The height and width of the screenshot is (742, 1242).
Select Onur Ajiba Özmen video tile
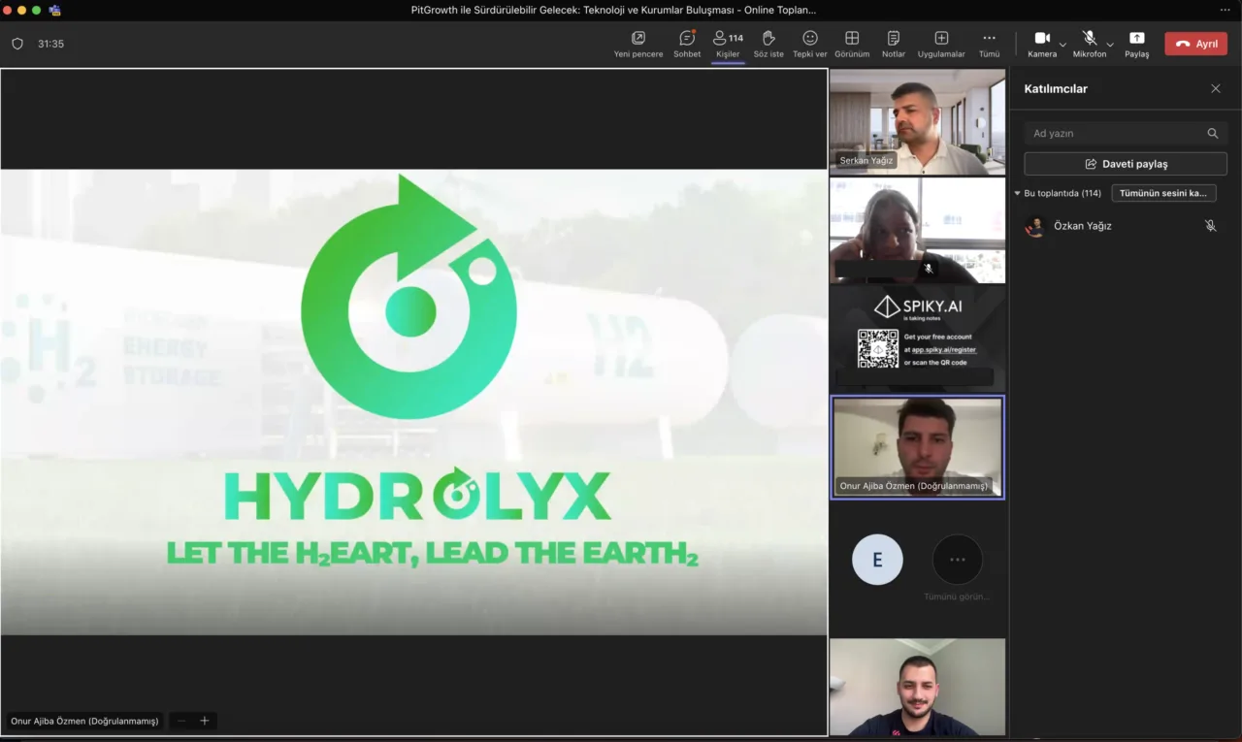(918, 447)
